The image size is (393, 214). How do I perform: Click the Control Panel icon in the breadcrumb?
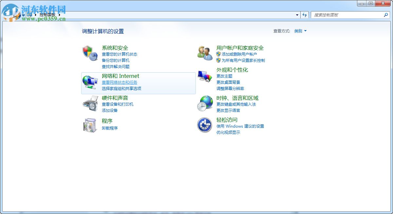coord(29,15)
